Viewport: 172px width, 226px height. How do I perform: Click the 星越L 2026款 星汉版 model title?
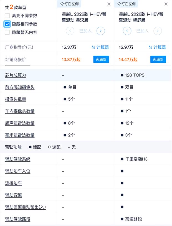(x=84, y=17)
